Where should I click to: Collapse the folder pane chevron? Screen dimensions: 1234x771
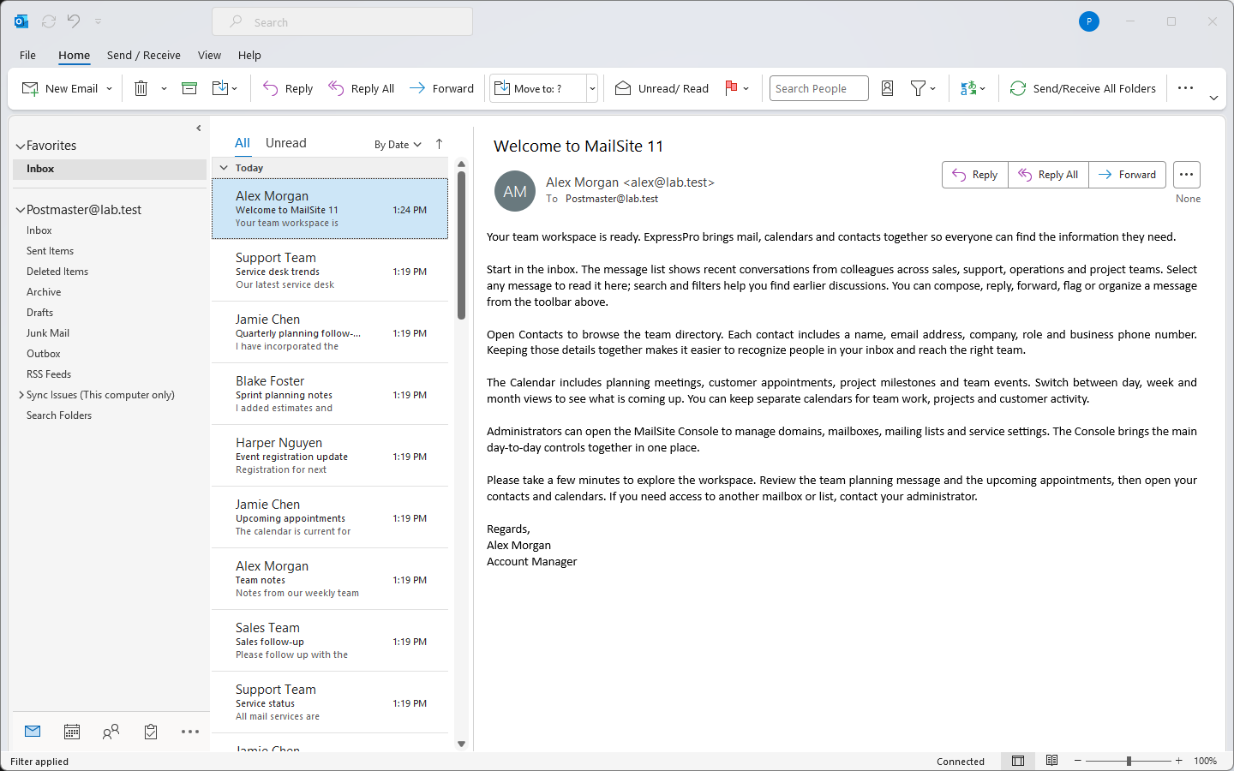click(x=199, y=128)
